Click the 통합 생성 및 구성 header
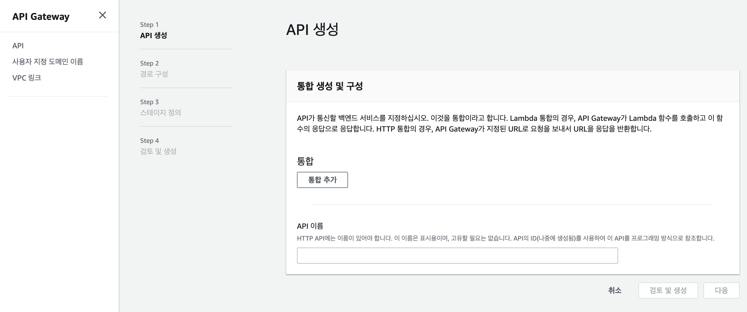 pyautogui.click(x=330, y=86)
